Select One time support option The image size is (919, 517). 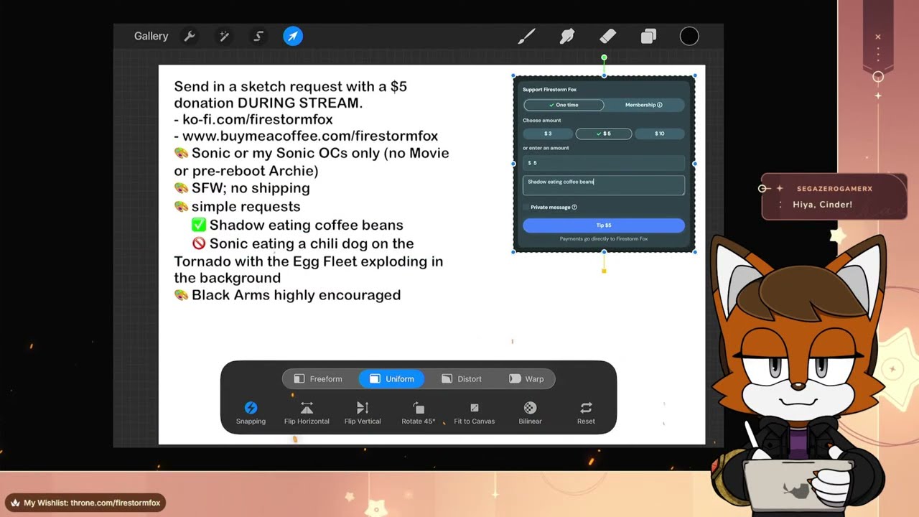(564, 105)
